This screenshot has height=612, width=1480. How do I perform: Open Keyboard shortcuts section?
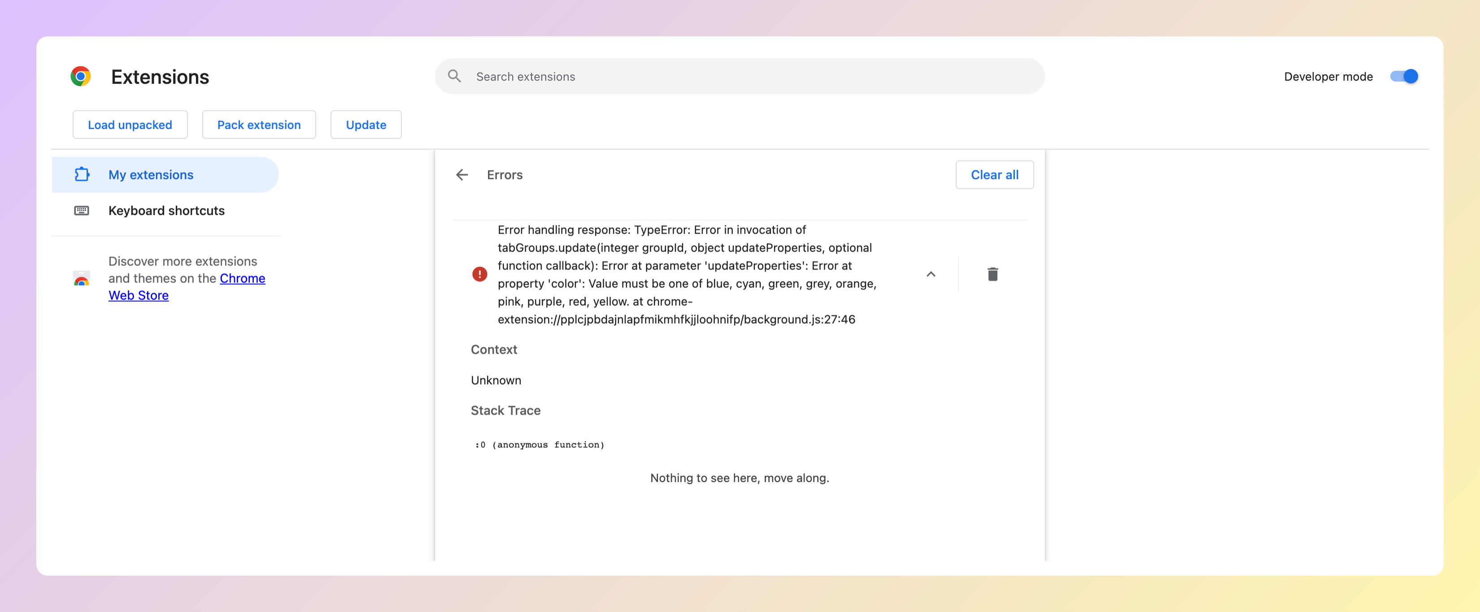(x=165, y=211)
